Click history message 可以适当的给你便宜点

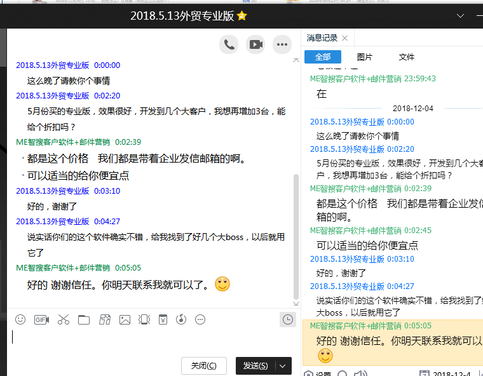click(367, 245)
